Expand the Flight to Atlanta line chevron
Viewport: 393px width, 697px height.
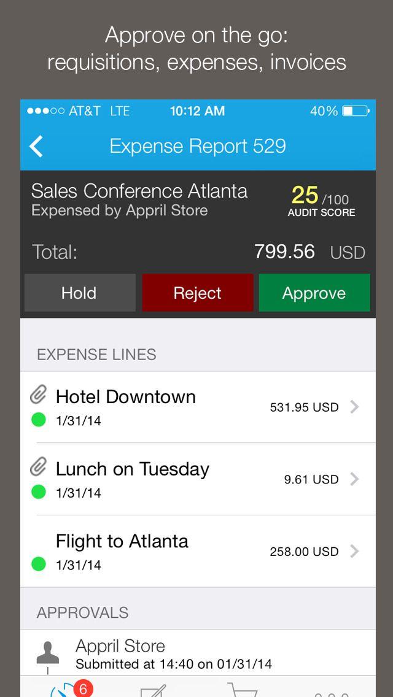pyautogui.click(x=354, y=551)
